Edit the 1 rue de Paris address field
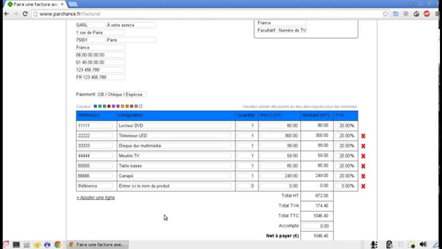The width and height of the screenshot is (442, 249). coord(100,33)
